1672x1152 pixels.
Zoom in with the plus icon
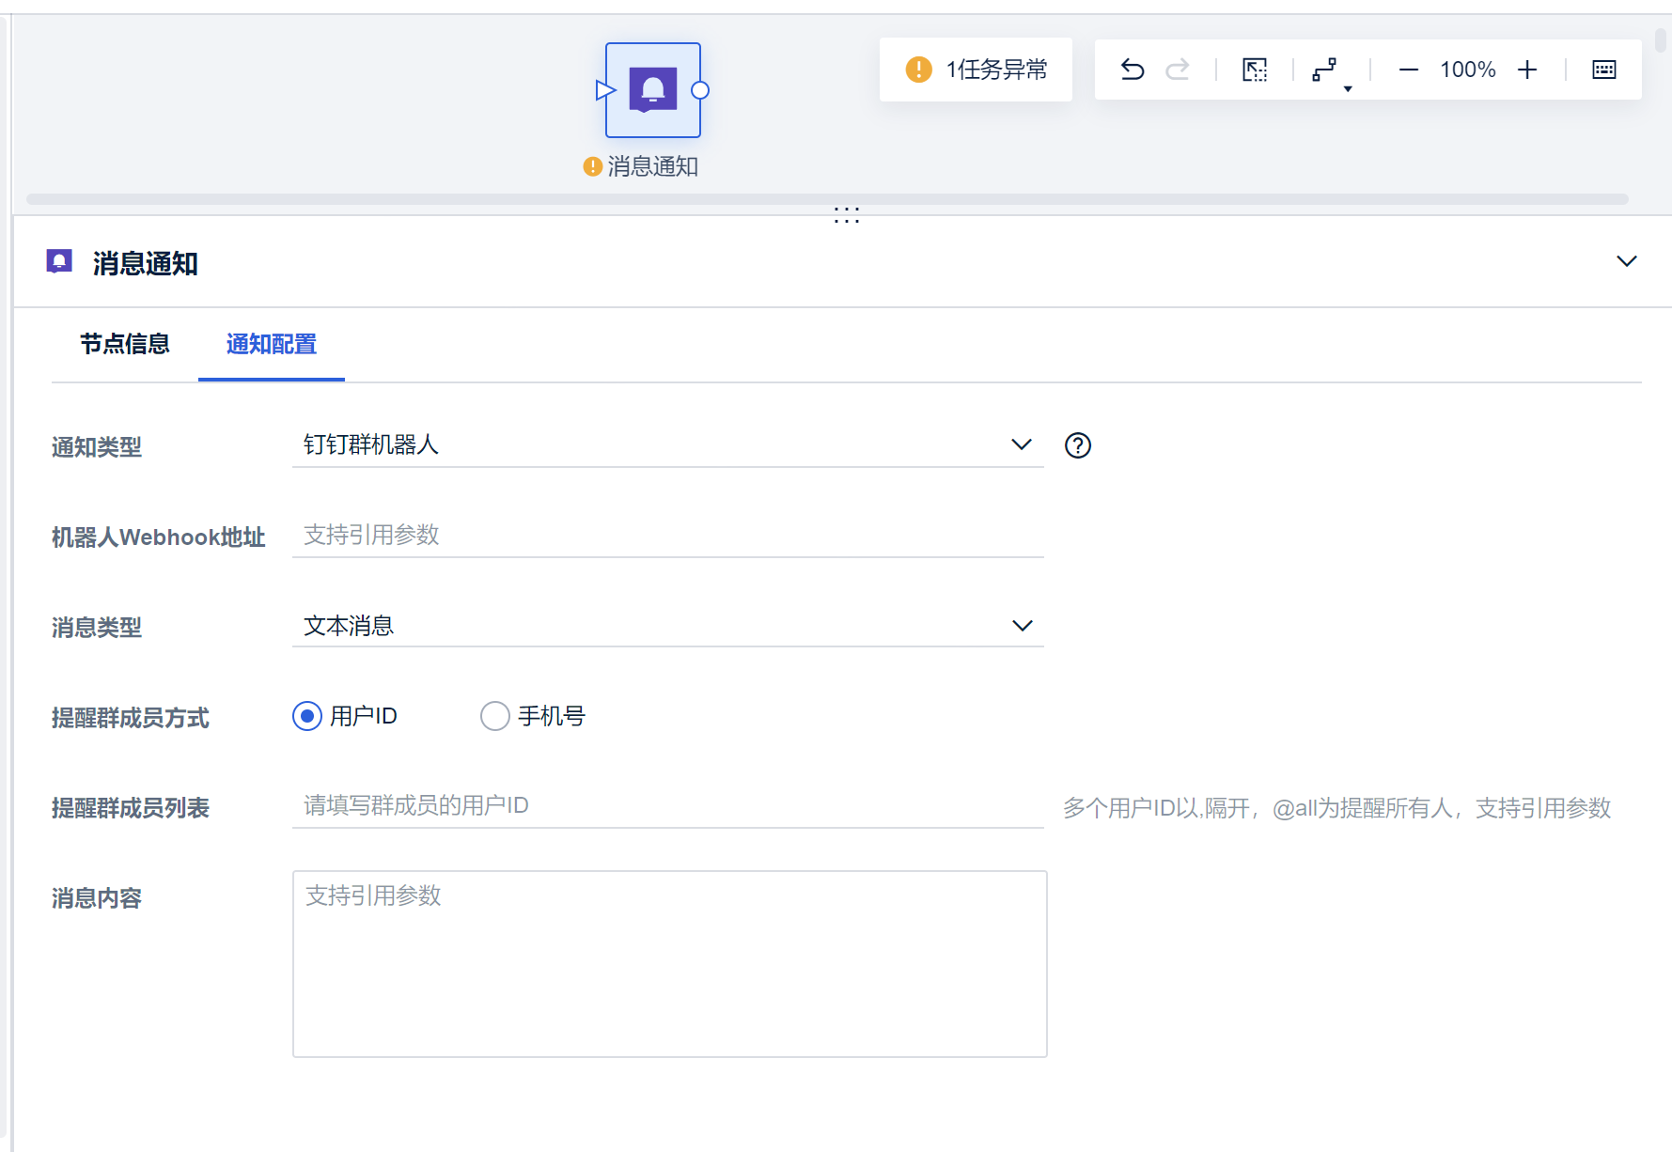pos(1527,70)
